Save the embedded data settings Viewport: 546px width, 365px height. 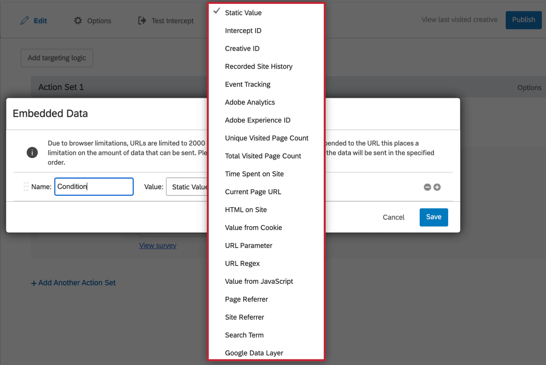(x=434, y=217)
